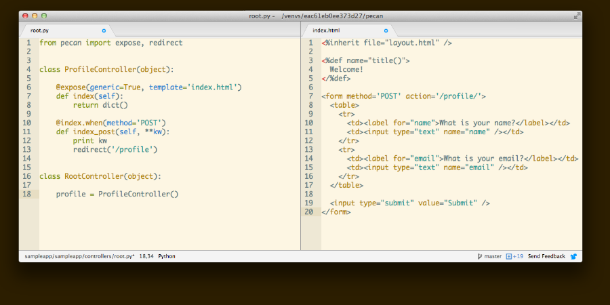Click the input name="name" line
610x305 pixels.
coord(435,132)
